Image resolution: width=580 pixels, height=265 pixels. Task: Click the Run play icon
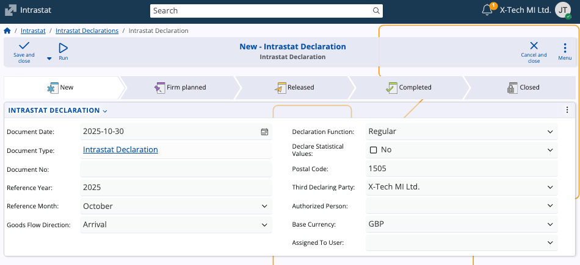(x=63, y=48)
